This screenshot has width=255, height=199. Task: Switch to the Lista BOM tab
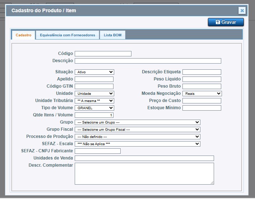click(x=112, y=35)
